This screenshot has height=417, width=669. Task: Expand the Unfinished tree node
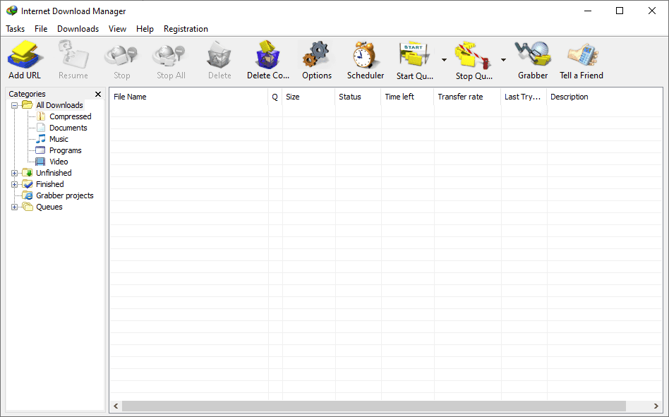pyautogui.click(x=14, y=173)
